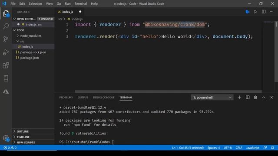Open the Help menu
The width and height of the screenshot is (278, 156).
tap(94, 3)
